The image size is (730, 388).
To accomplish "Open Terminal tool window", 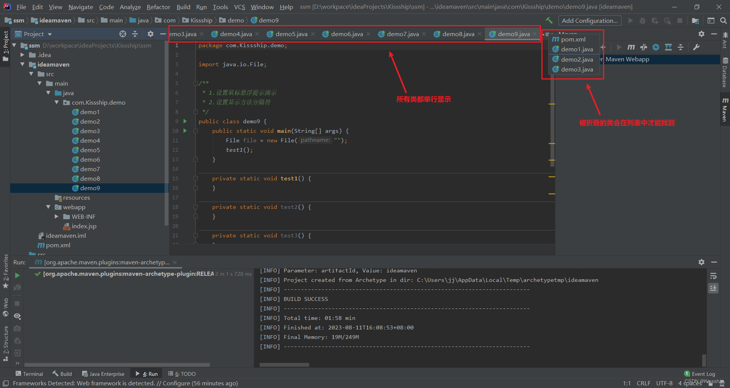I will (x=29, y=374).
